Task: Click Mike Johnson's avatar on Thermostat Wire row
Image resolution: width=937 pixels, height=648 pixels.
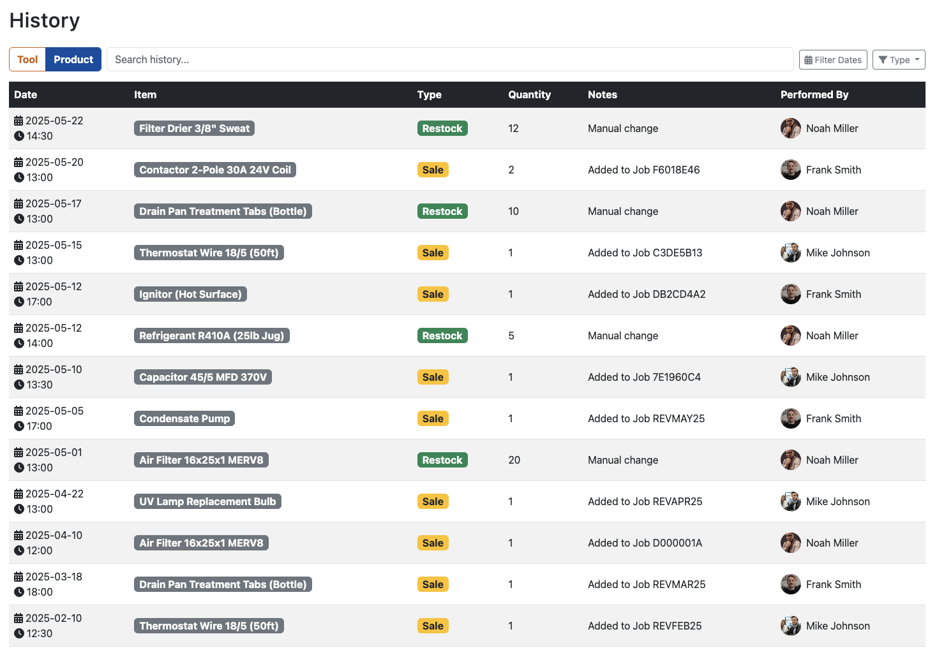Action: coord(790,253)
